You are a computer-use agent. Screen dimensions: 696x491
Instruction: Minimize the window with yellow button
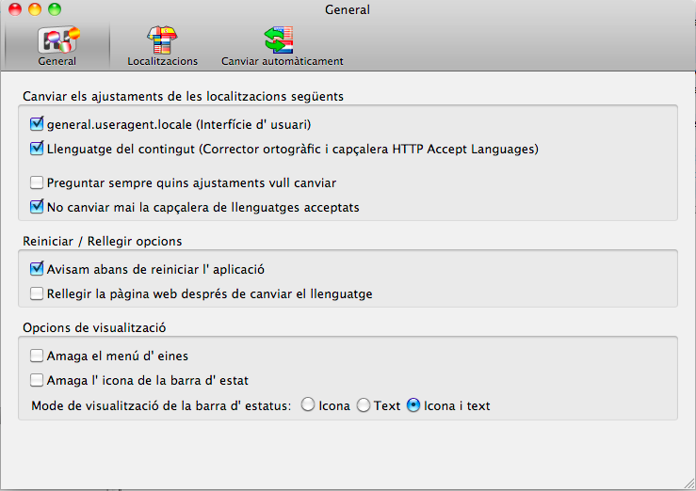click(35, 9)
